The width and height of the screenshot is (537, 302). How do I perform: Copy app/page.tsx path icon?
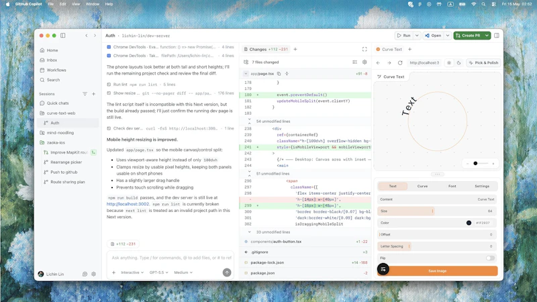coord(279,74)
